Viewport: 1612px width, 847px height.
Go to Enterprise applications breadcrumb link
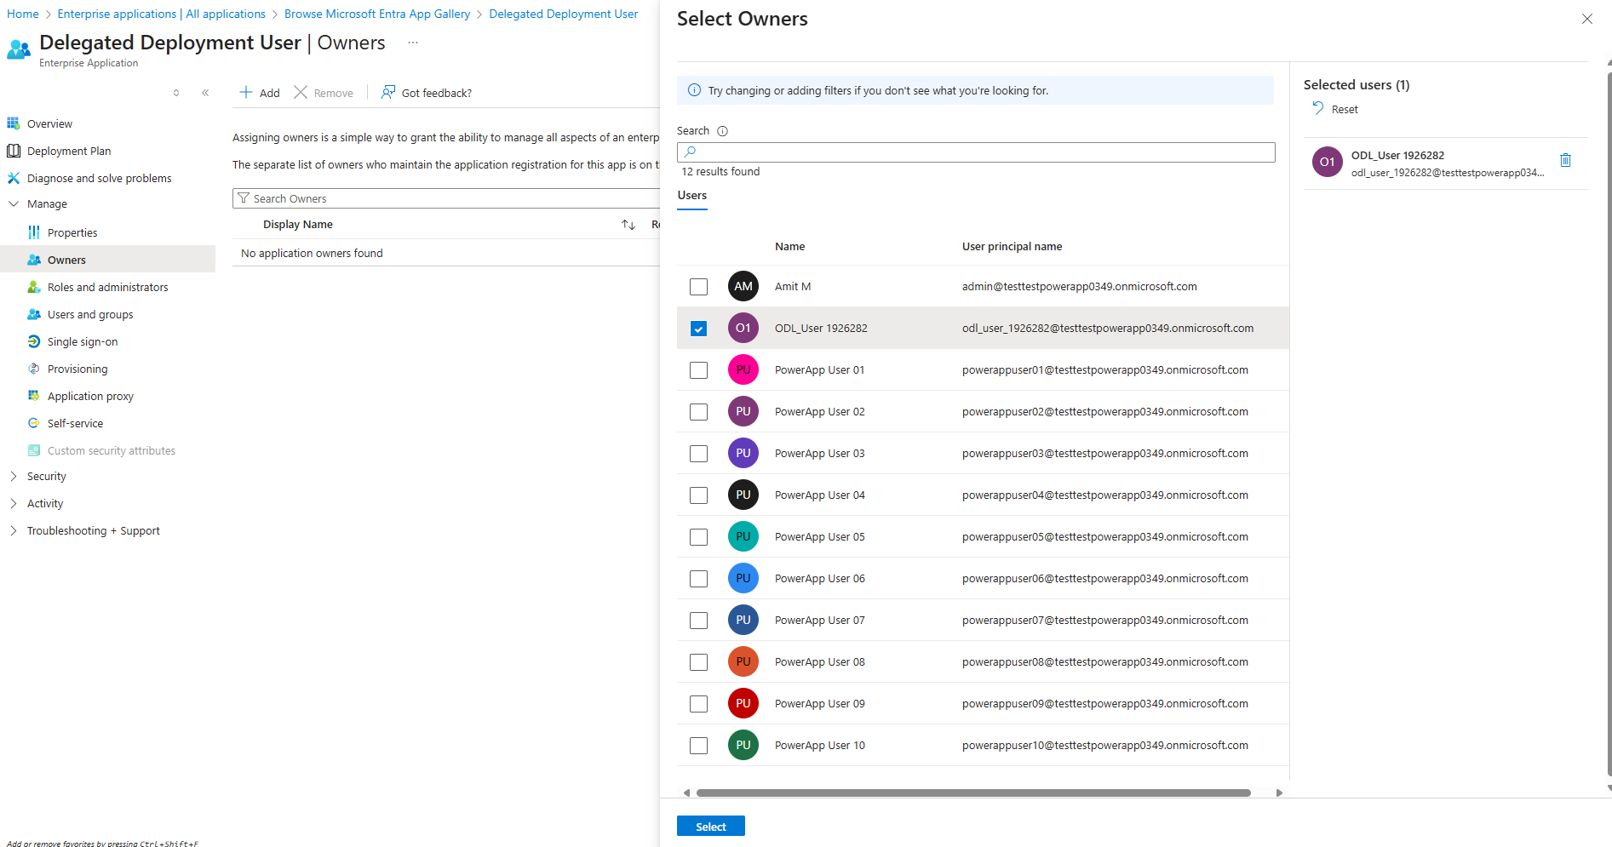(161, 14)
